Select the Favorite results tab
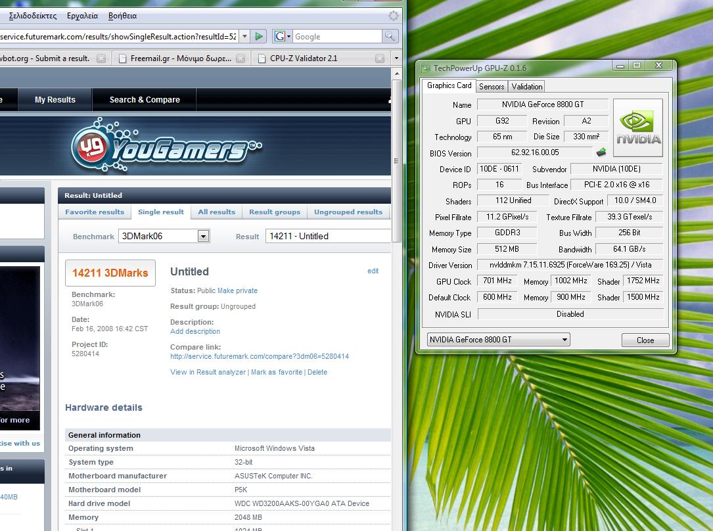The image size is (713, 531). pos(95,212)
